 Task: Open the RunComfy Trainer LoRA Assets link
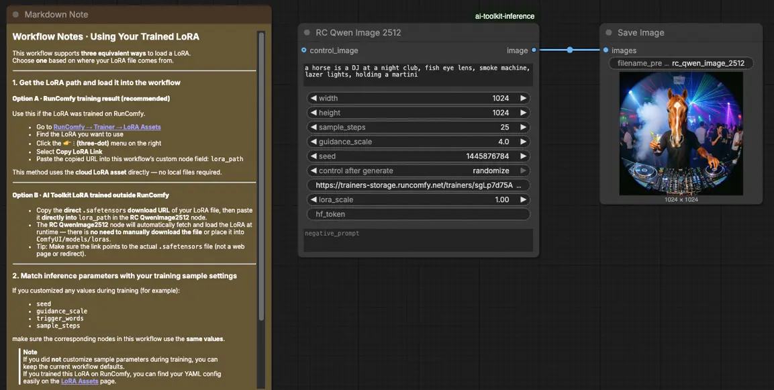107,127
